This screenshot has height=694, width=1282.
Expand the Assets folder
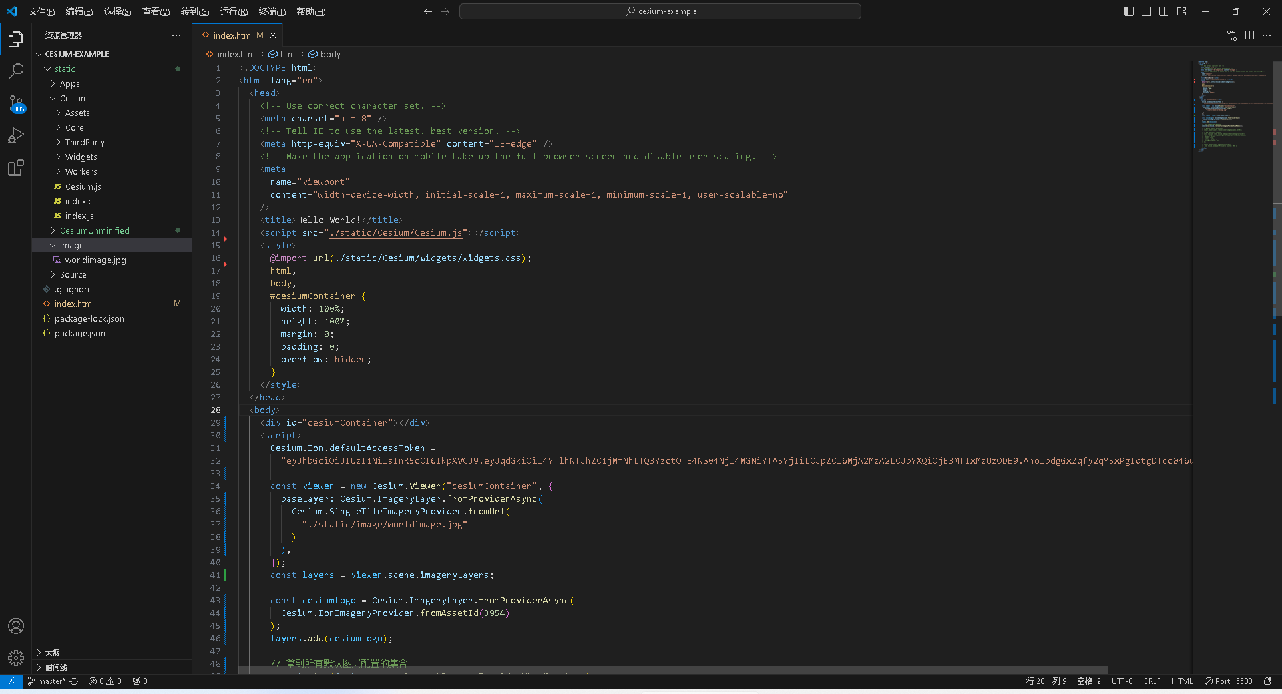pyautogui.click(x=112, y=113)
